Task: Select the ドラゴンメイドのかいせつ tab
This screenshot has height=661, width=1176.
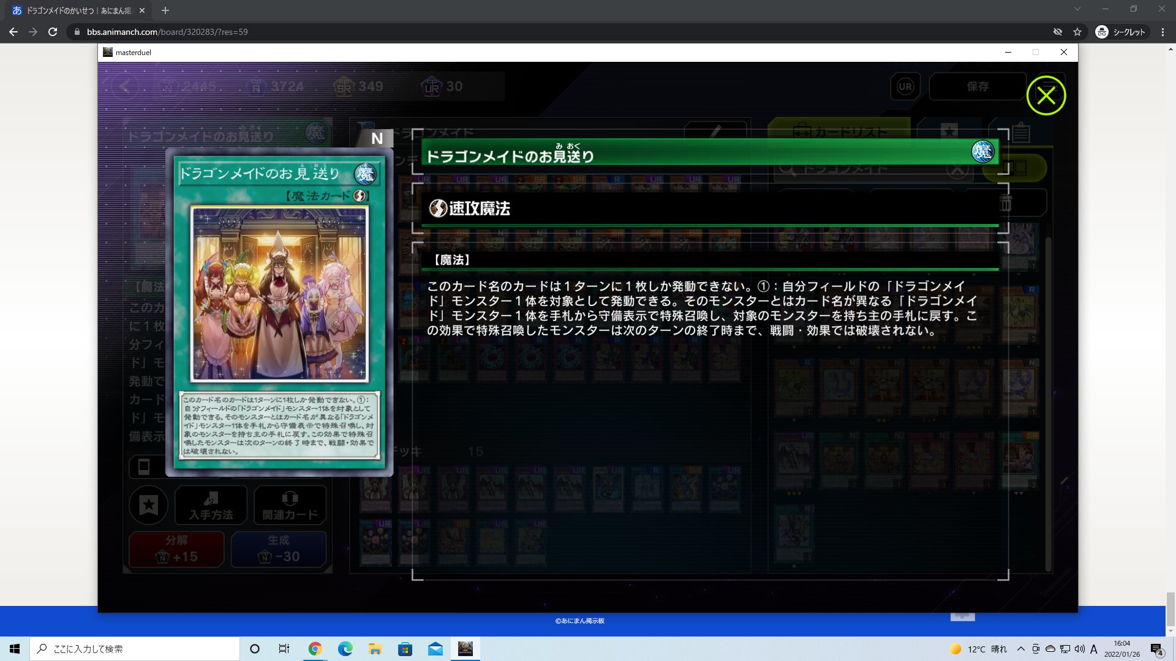Action: click(x=78, y=10)
